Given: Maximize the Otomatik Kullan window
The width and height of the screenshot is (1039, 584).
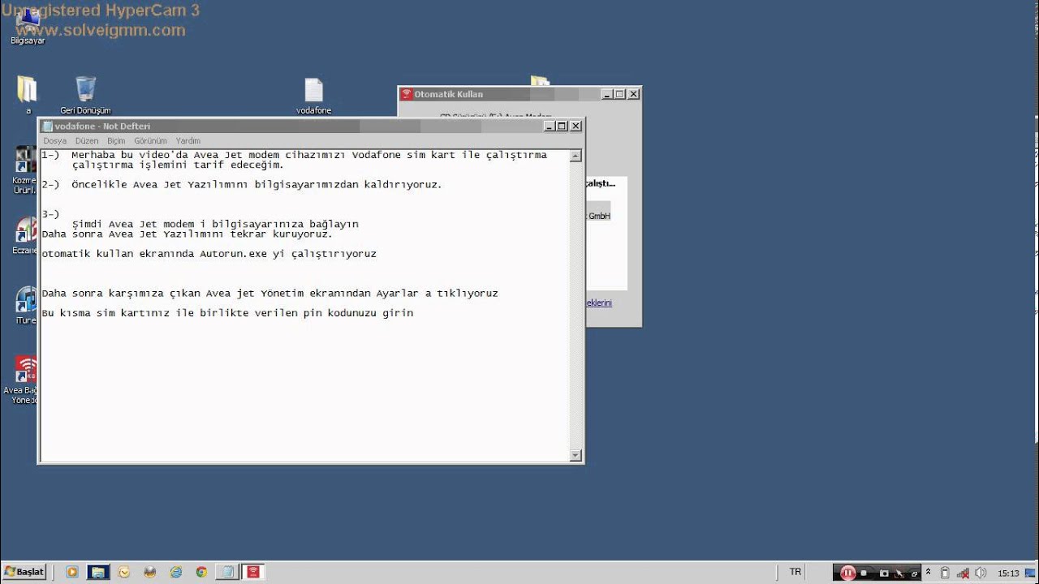Looking at the screenshot, I should [x=620, y=94].
